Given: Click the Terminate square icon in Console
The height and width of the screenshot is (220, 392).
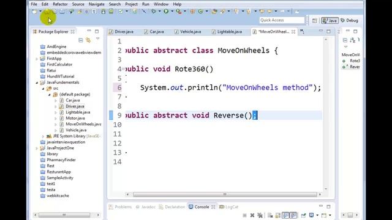Looking at the screenshot, I should coord(245,215).
